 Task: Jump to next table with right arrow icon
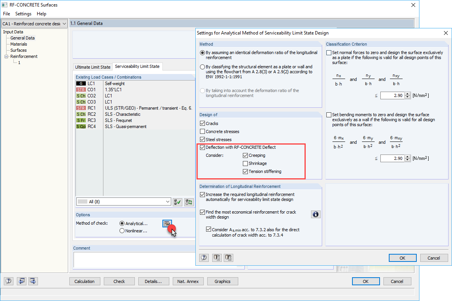tap(33, 281)
